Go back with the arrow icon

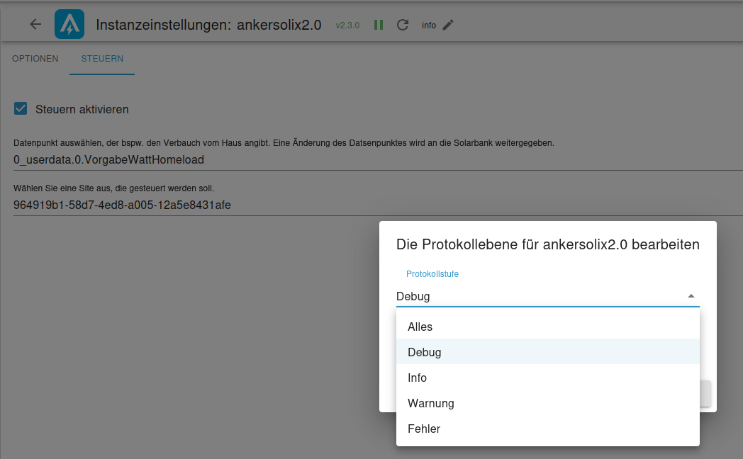click(x=35, y=24)
